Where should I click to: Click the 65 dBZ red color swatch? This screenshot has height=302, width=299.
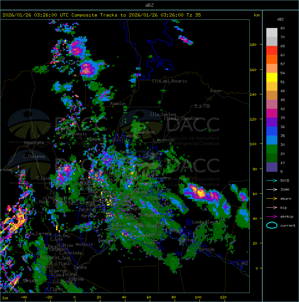click(x=272, y=50)
